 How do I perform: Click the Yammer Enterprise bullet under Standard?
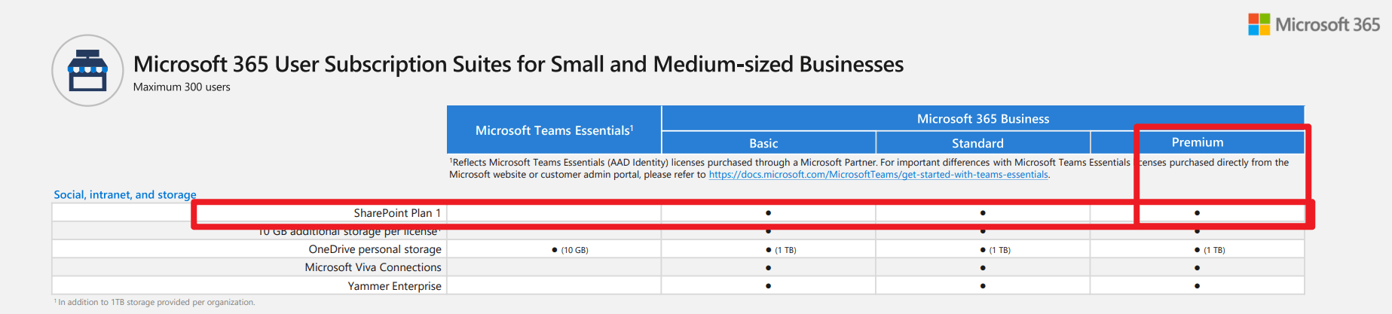pos(983,286)
